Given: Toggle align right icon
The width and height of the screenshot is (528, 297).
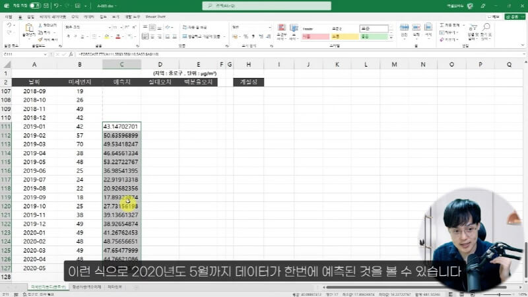Looking at the screenshot, I should coord(159,36).
